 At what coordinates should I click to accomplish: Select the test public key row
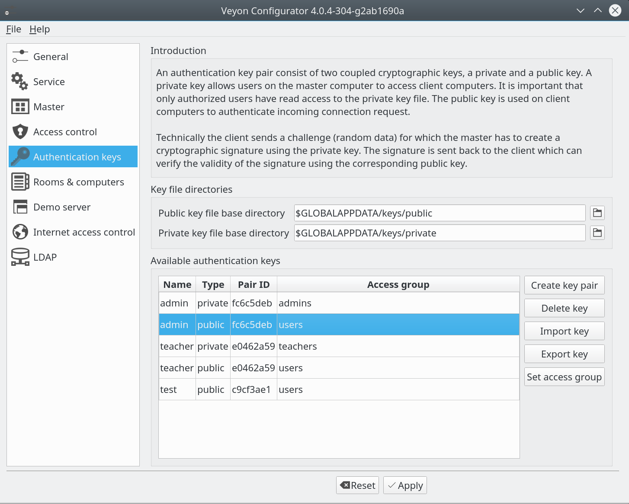click(339, 389)
